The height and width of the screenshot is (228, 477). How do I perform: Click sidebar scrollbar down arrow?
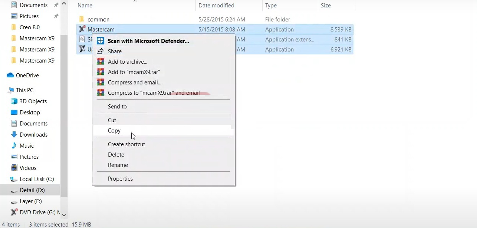pos(64,215)
